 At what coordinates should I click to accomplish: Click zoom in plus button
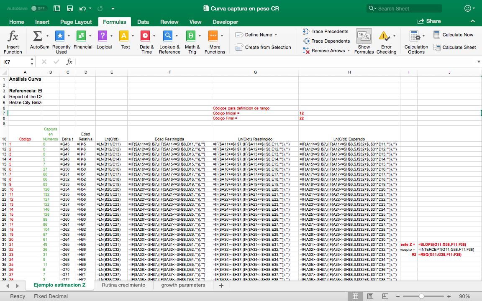coord(449,296)
